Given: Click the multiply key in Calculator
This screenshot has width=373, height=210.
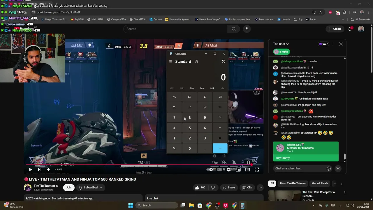Looking at the screenshot, I should pos(220,118).
